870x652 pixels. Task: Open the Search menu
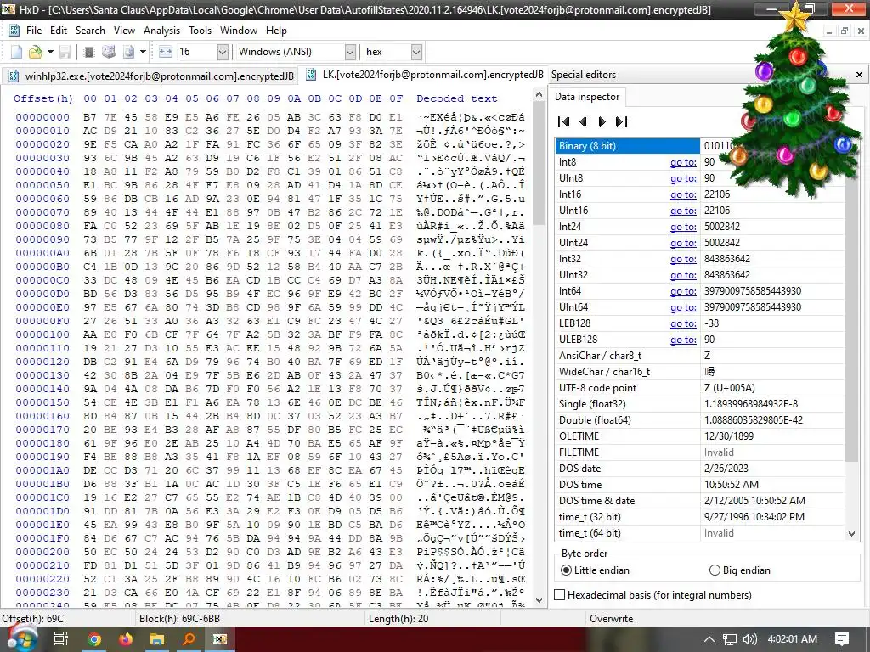[90, 31]
